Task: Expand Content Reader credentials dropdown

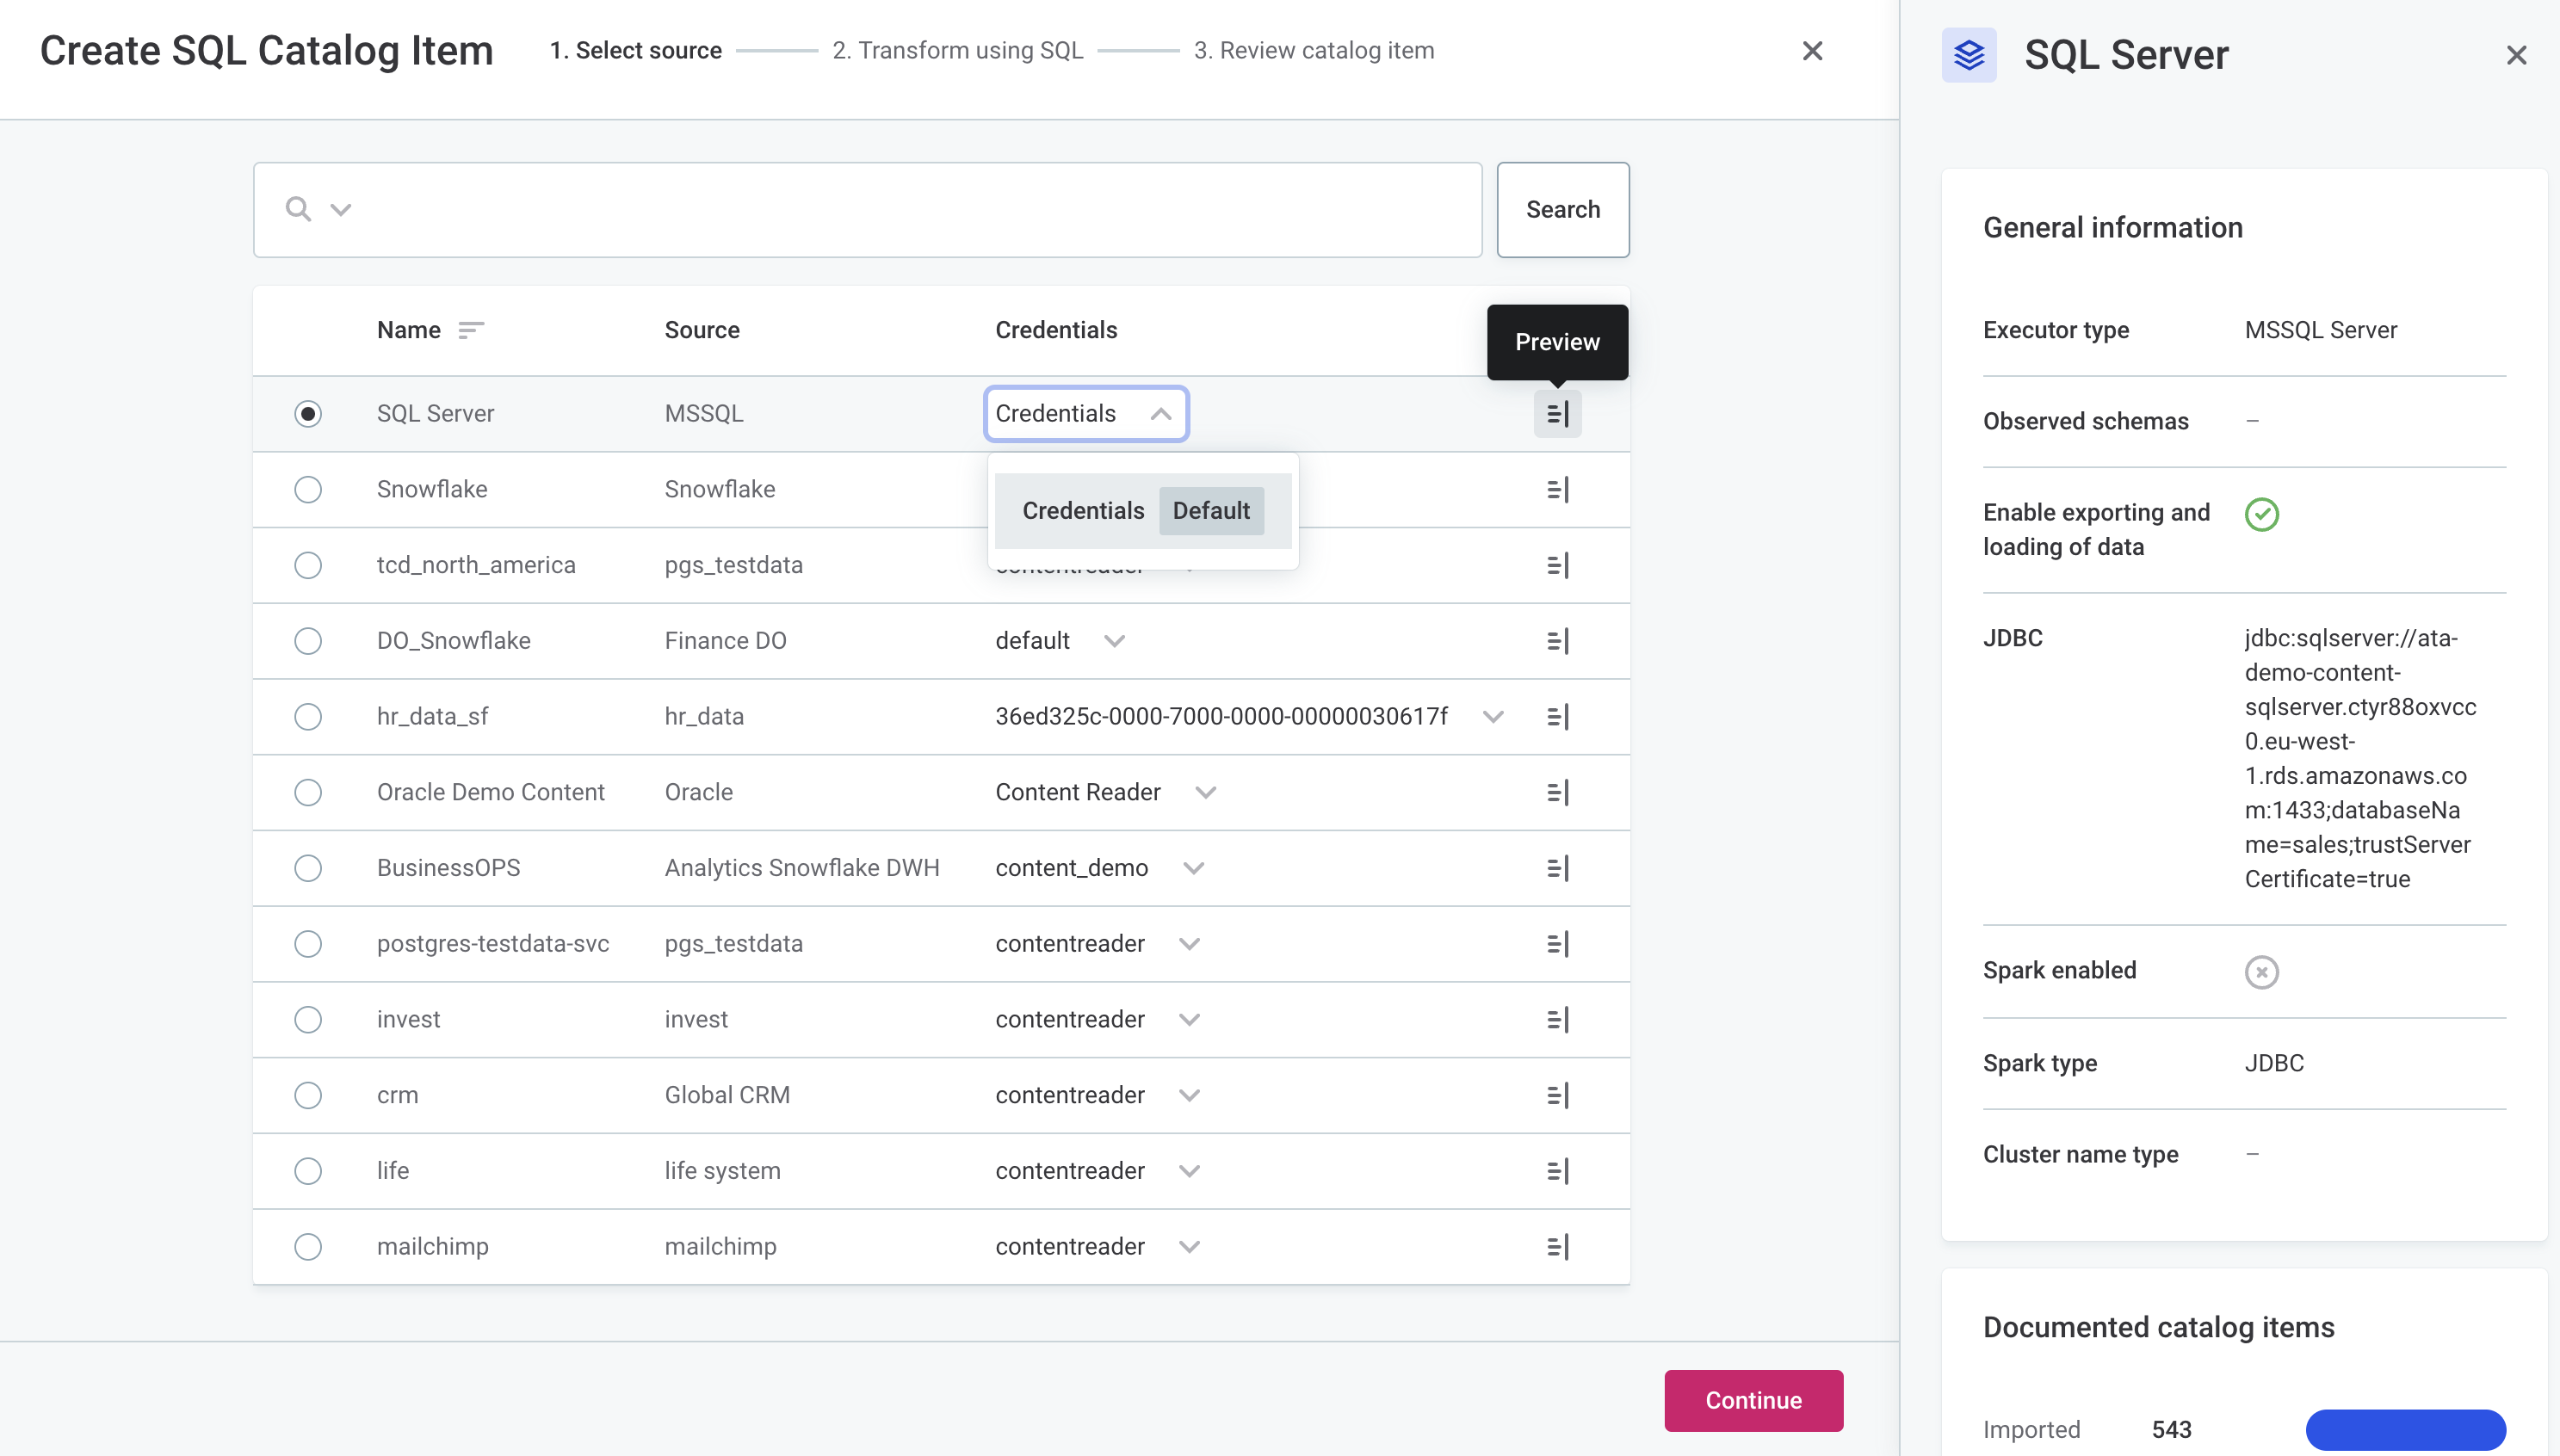Action: (1205, 792)
